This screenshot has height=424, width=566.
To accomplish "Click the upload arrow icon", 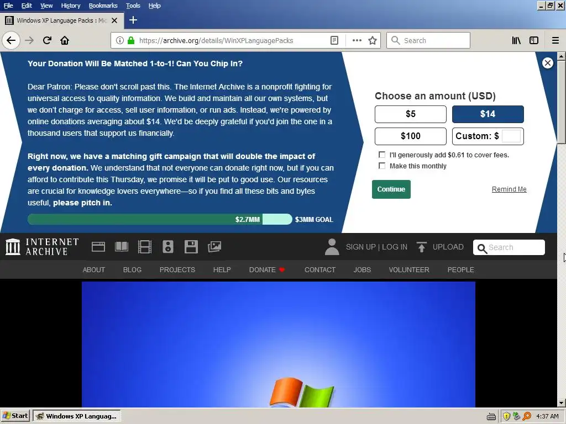I will click(x=421, y=247).
